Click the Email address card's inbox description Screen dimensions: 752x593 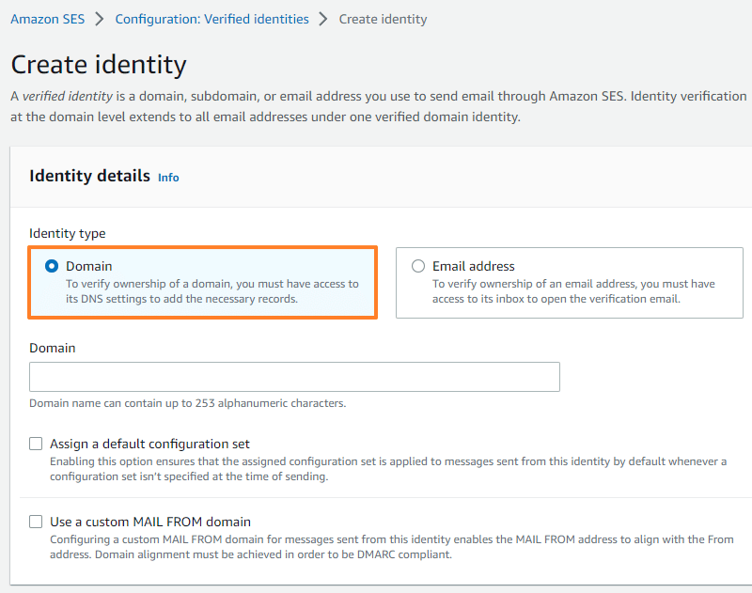(x=573, y=291)
